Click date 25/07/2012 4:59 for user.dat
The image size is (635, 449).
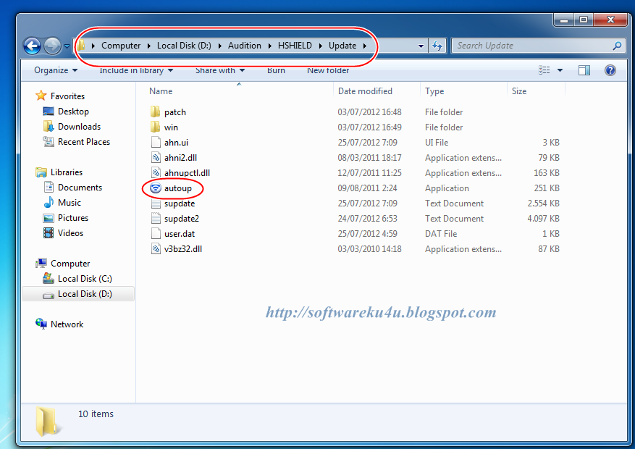367,234
